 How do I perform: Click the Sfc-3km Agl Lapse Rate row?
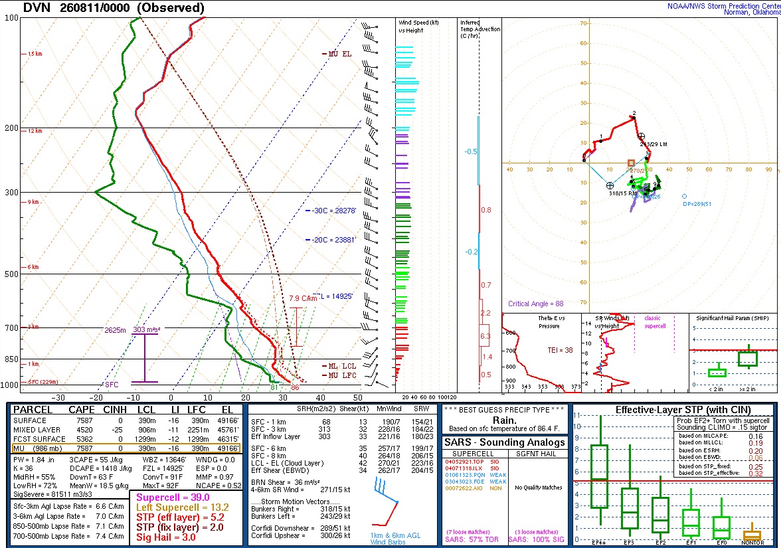click(69, 506)
